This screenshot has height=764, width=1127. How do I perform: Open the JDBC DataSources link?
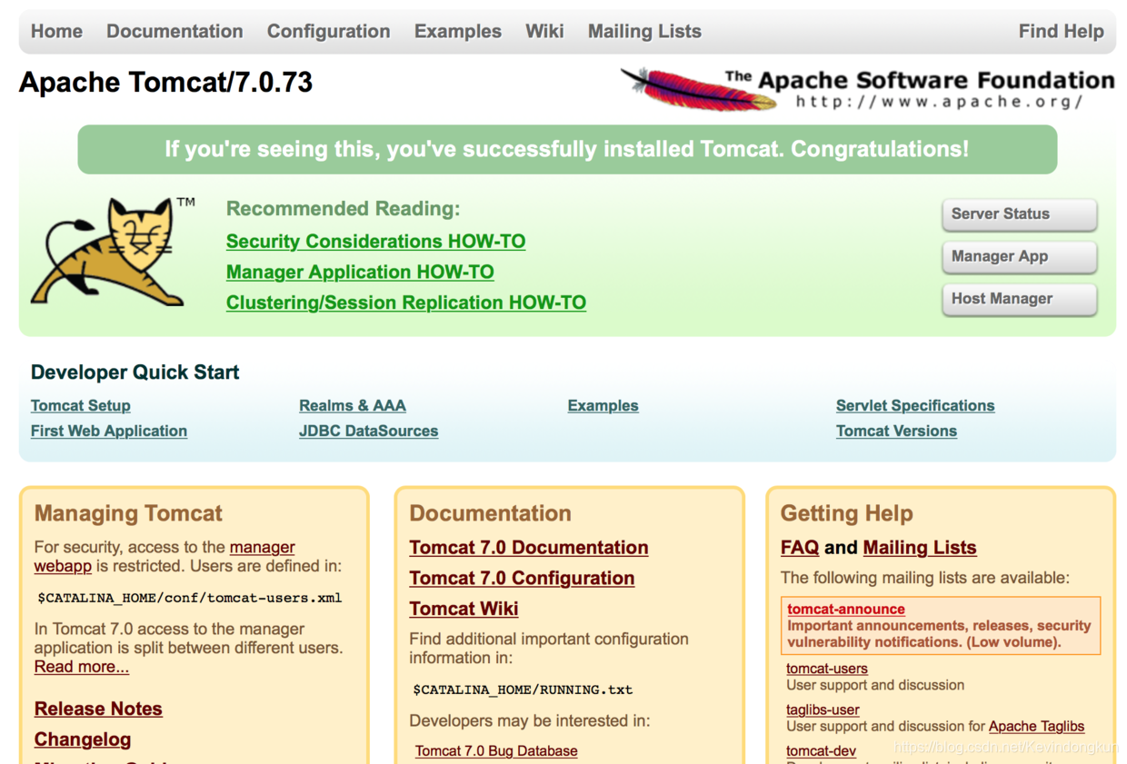369,432
